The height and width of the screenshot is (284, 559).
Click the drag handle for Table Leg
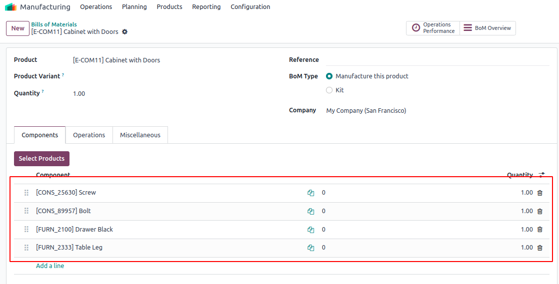(x=26, y=248)
